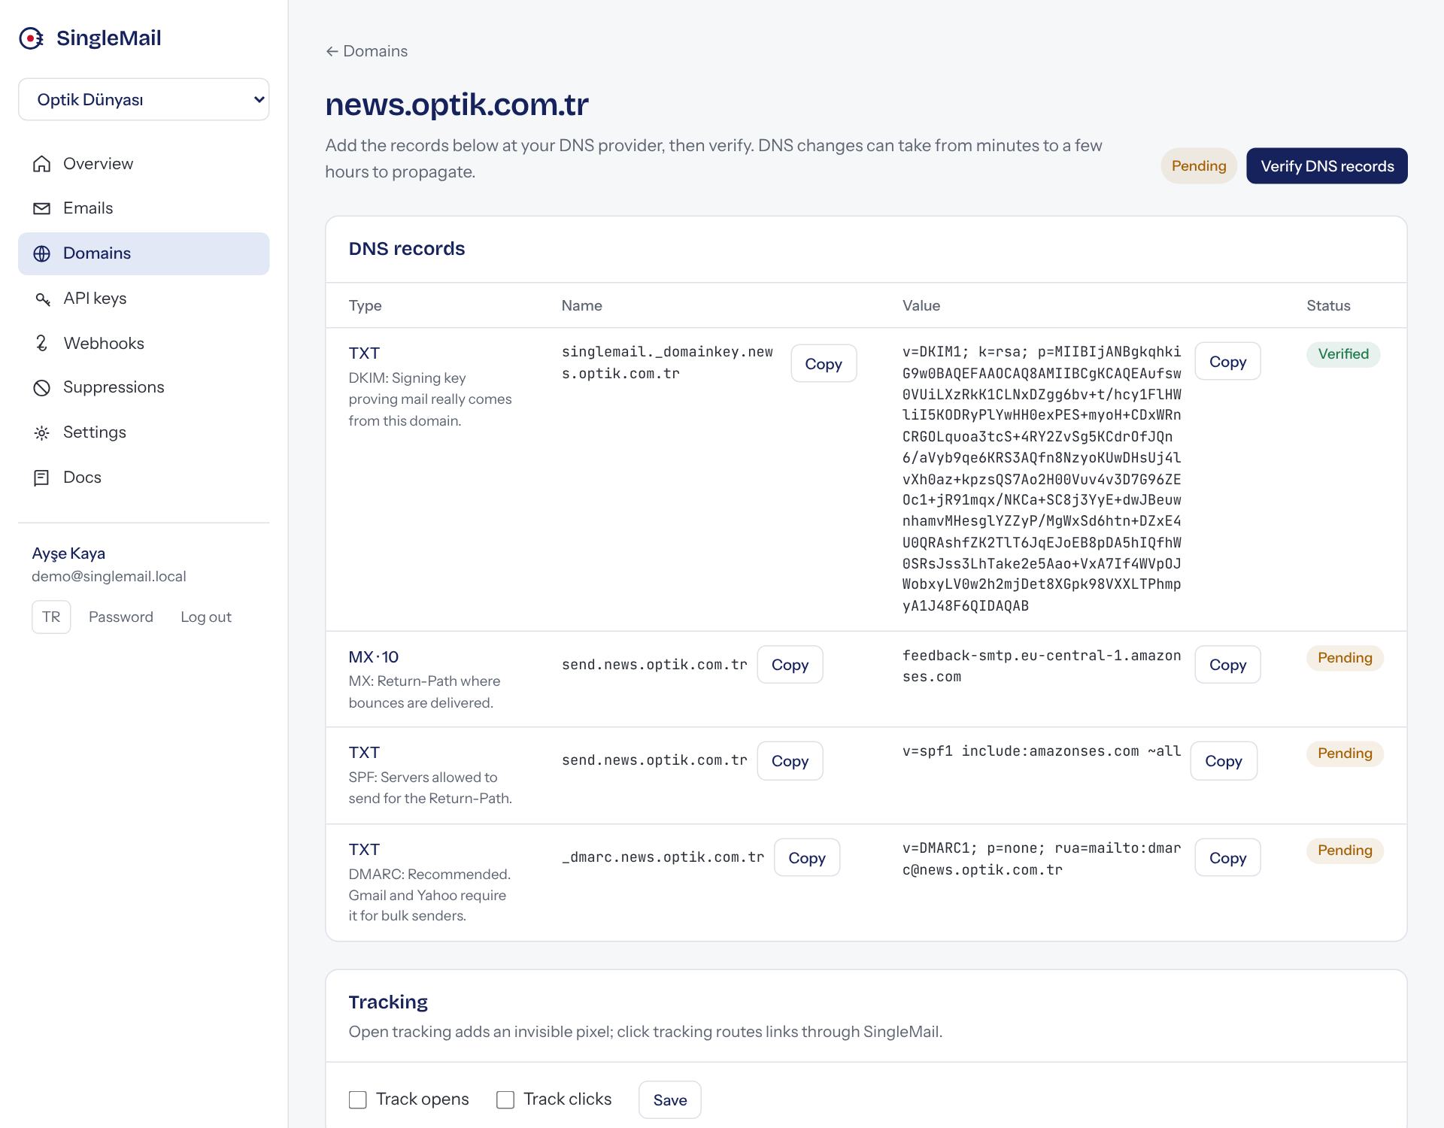Open Settings from the sidebar

pyautogui.click(x=144, y=432)
